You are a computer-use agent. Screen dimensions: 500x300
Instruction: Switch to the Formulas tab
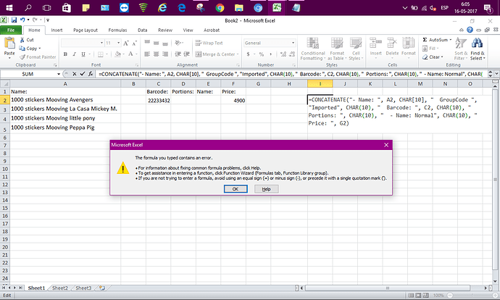point(117,30)
